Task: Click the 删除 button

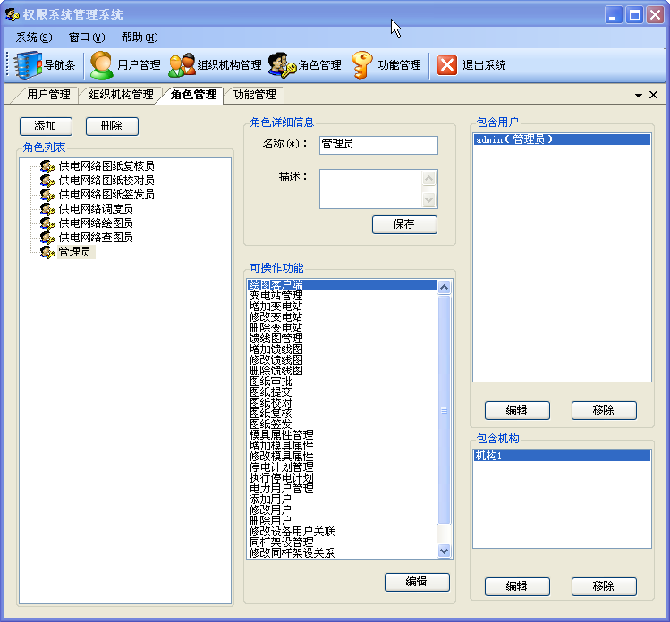Action: [112, 126]
